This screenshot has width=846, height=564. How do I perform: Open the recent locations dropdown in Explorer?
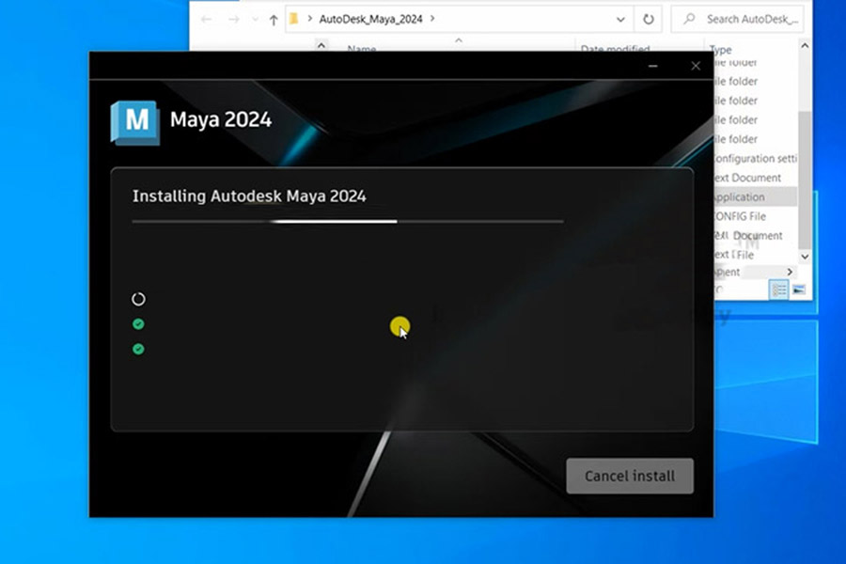(x=255, y=20)
